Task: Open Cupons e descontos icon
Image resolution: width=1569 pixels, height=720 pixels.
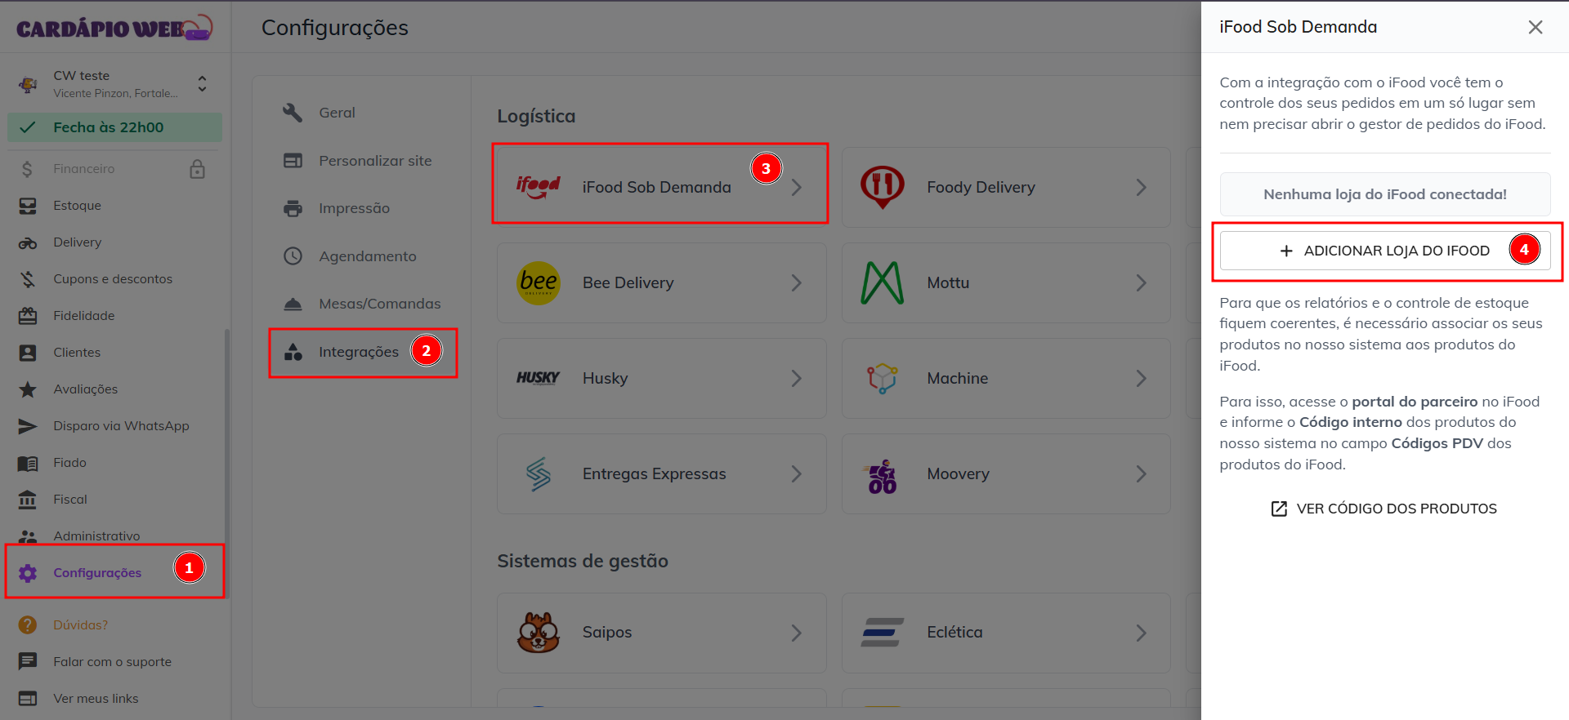Action: click(x=28, y=279)
